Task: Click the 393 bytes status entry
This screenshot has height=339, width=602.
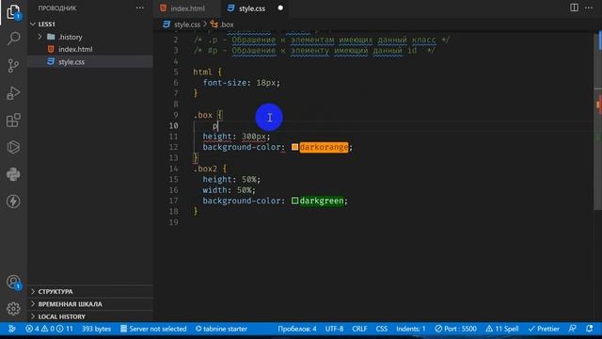Action: click(96, 329)
